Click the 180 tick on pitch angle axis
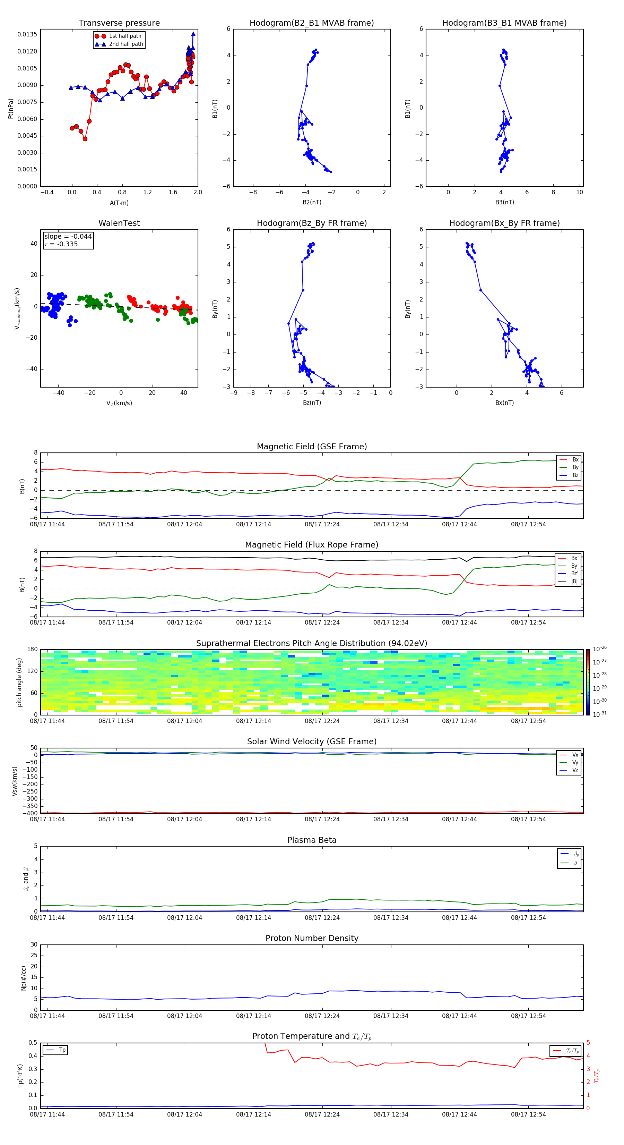The image size is (624, 1145). 33,650
